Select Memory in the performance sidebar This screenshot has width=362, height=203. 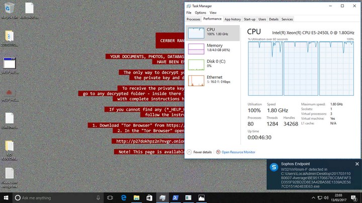pyautogui.click(x=213, y=49)
